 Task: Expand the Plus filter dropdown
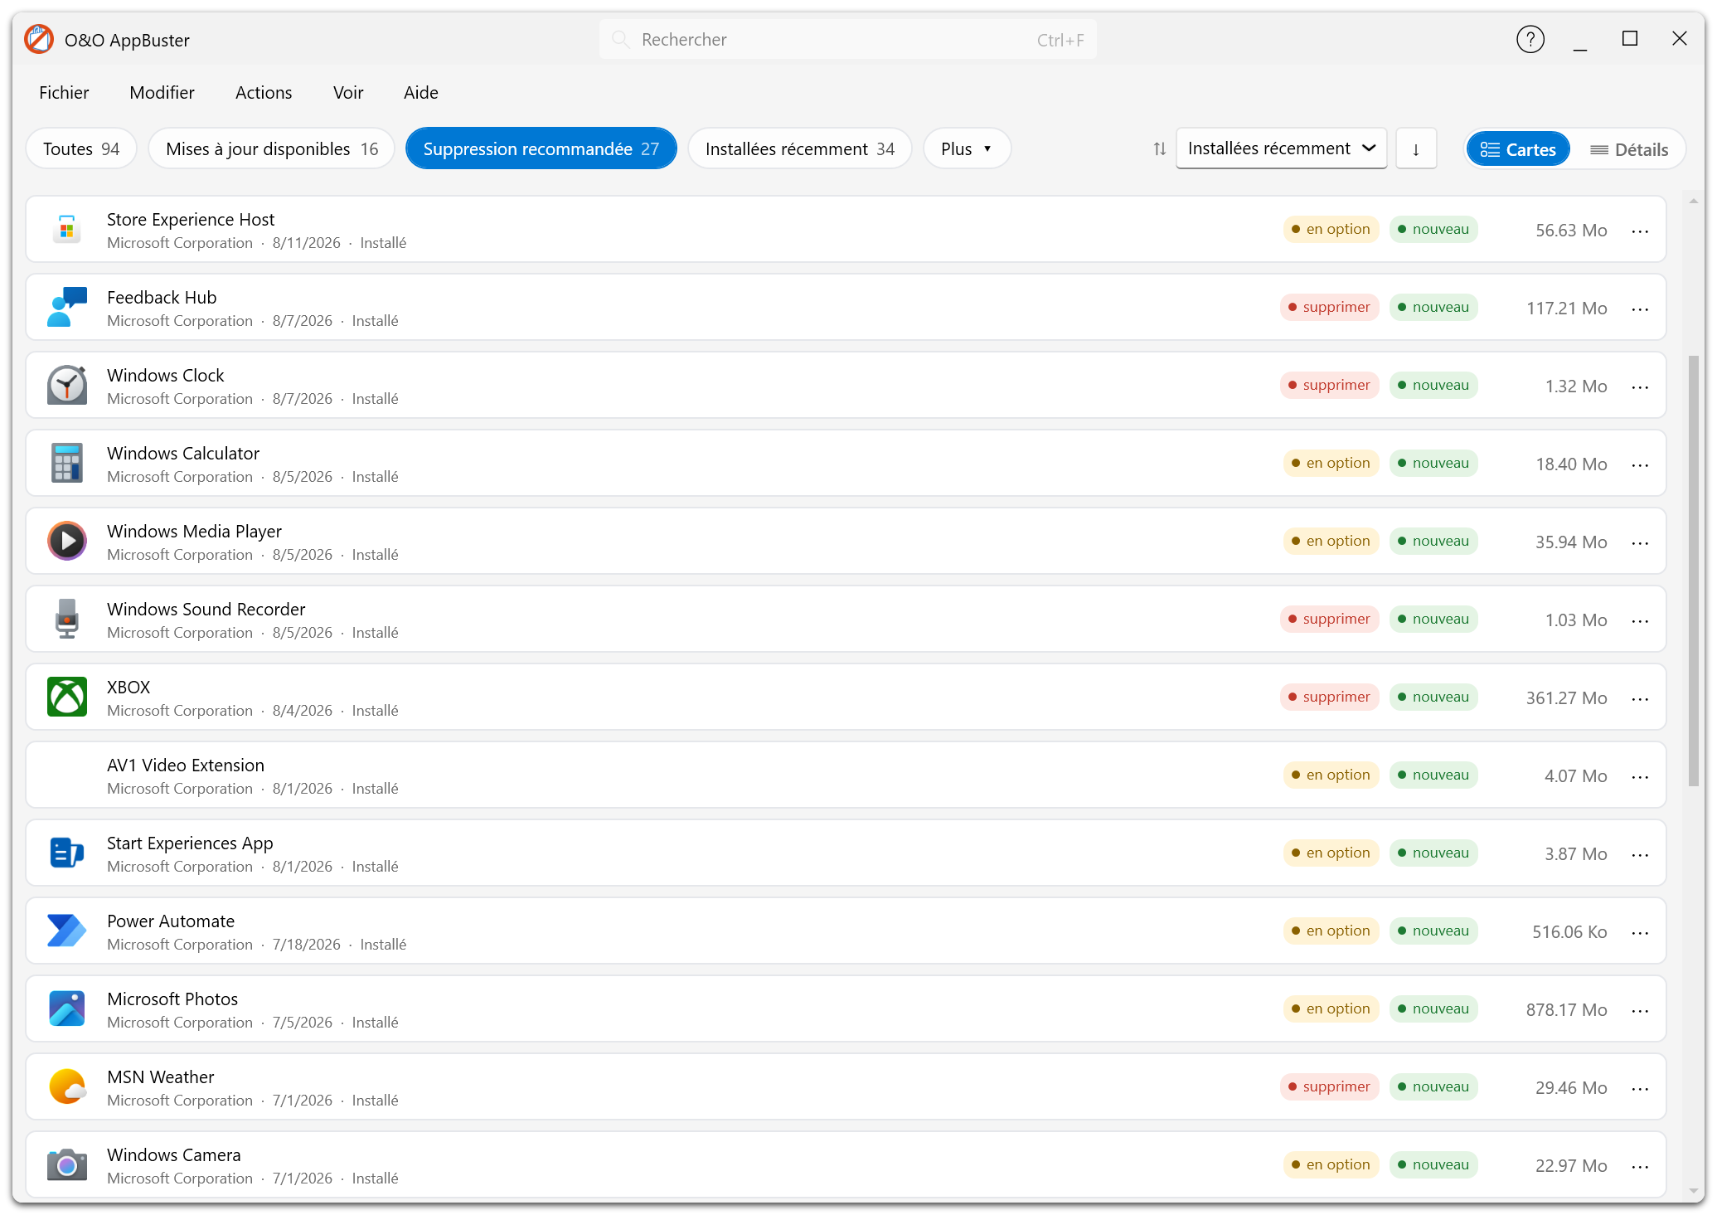[x=967, y=149]
